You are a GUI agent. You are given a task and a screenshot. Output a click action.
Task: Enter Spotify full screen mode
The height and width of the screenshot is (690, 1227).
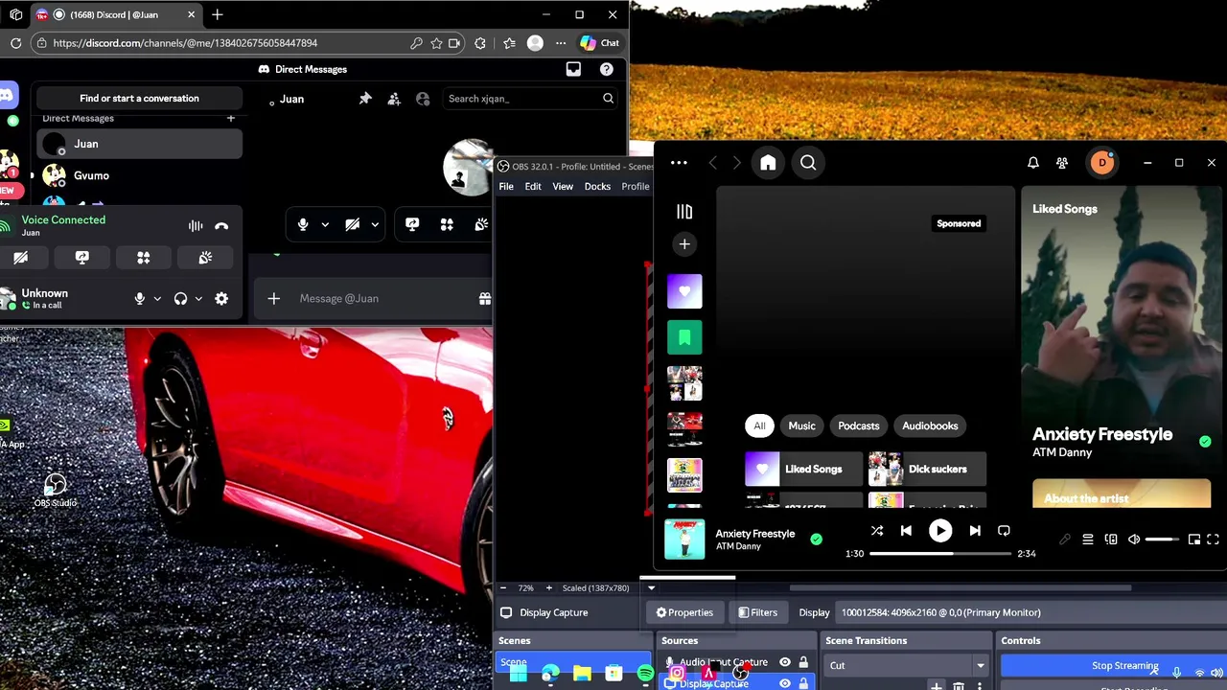coord(1213,540)
